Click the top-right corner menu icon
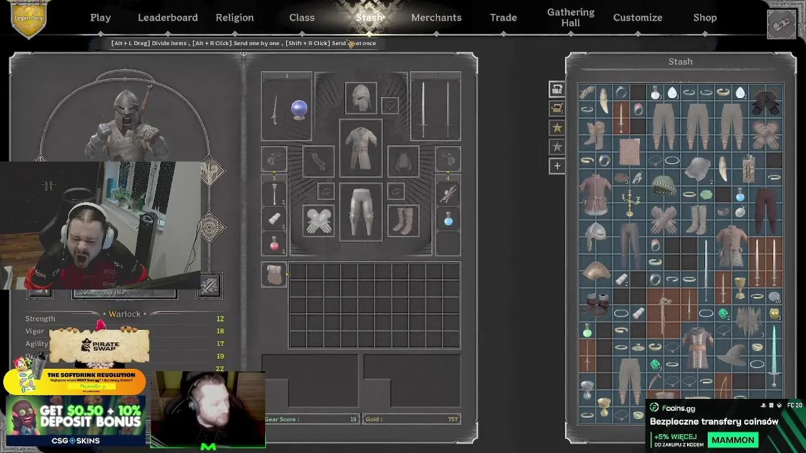 tap(782, 25)
